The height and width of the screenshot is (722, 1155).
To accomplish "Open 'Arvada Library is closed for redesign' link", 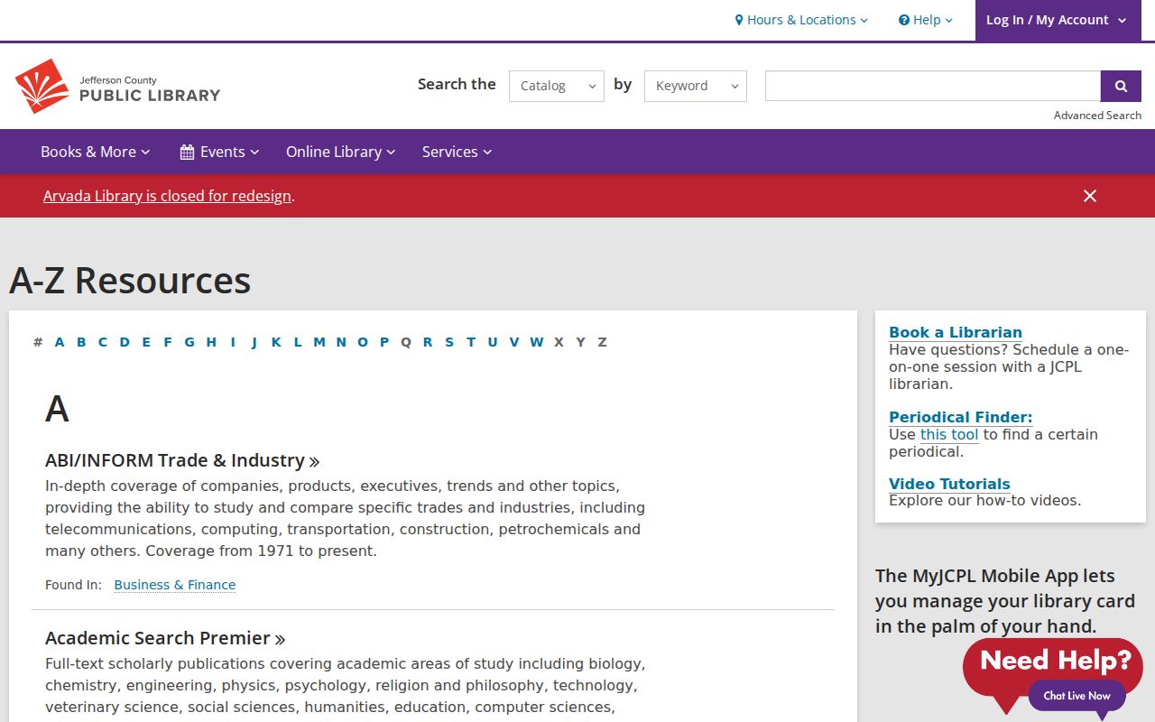I will [167, 196].
